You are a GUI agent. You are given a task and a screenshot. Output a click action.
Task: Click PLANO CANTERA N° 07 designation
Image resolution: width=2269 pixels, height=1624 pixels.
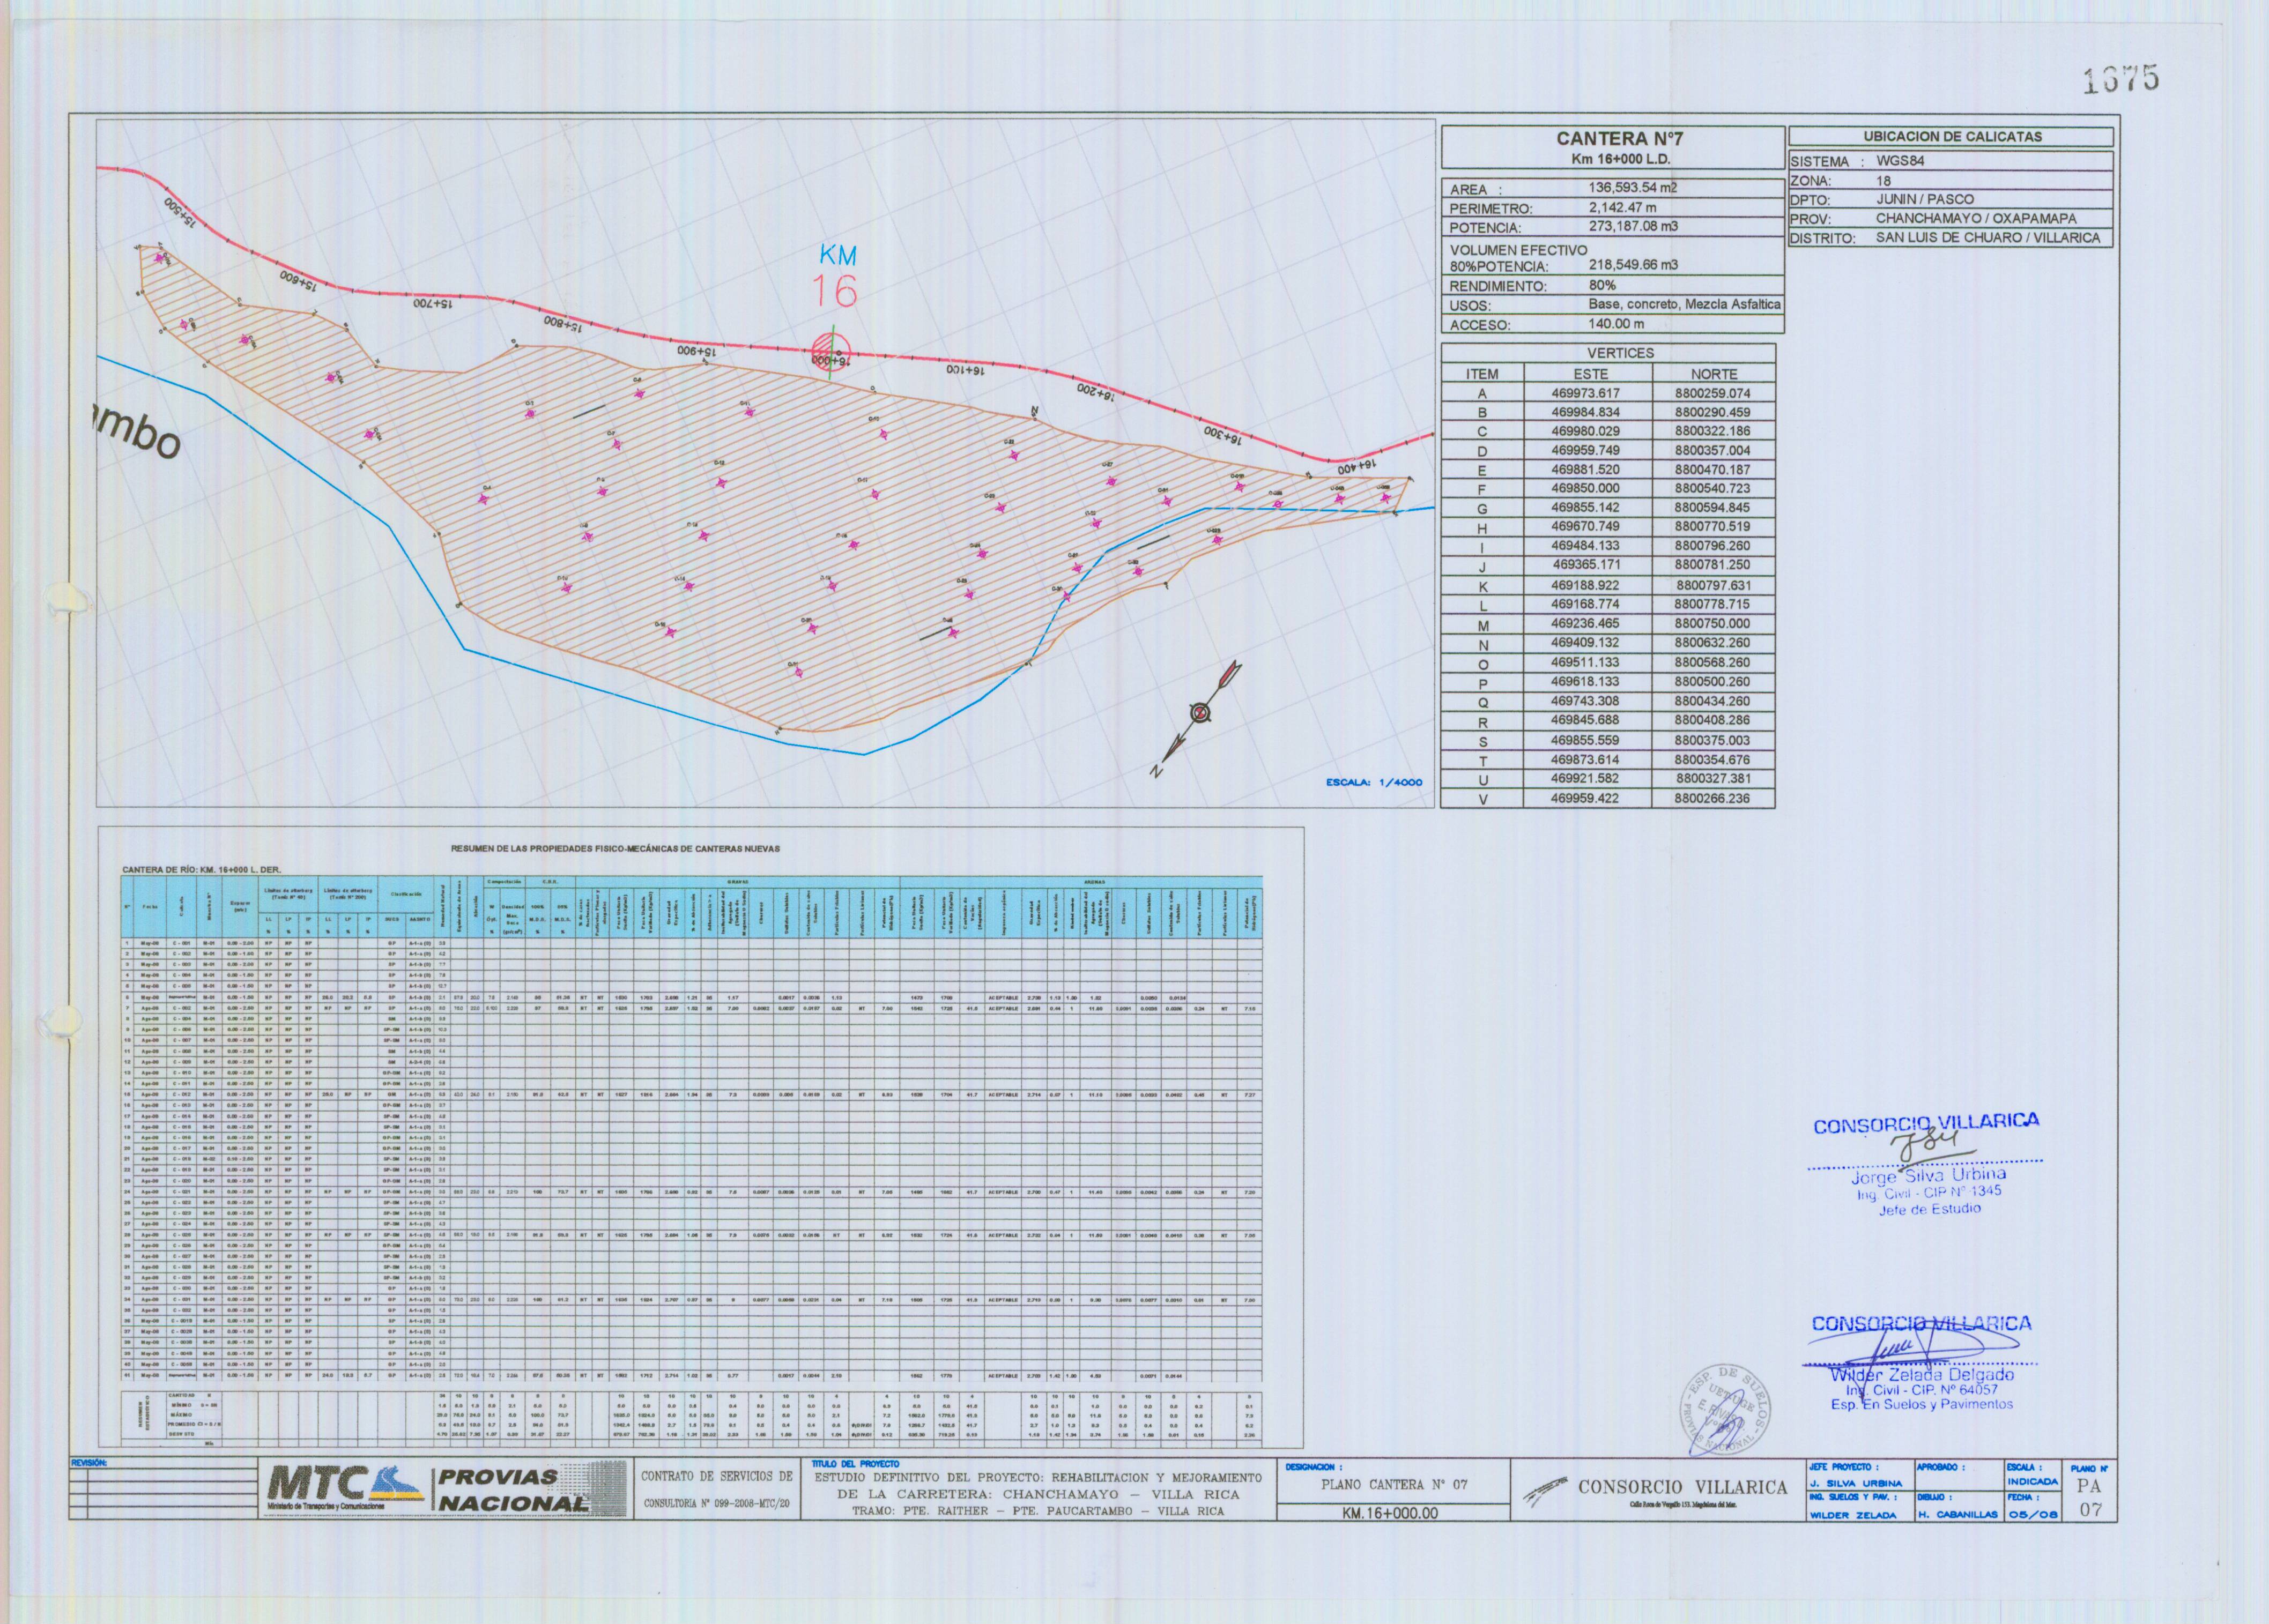[1393, 1485]
